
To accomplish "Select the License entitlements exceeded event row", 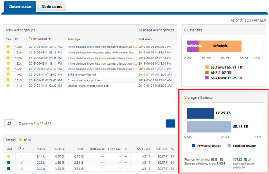I will (x=90, y=86).
